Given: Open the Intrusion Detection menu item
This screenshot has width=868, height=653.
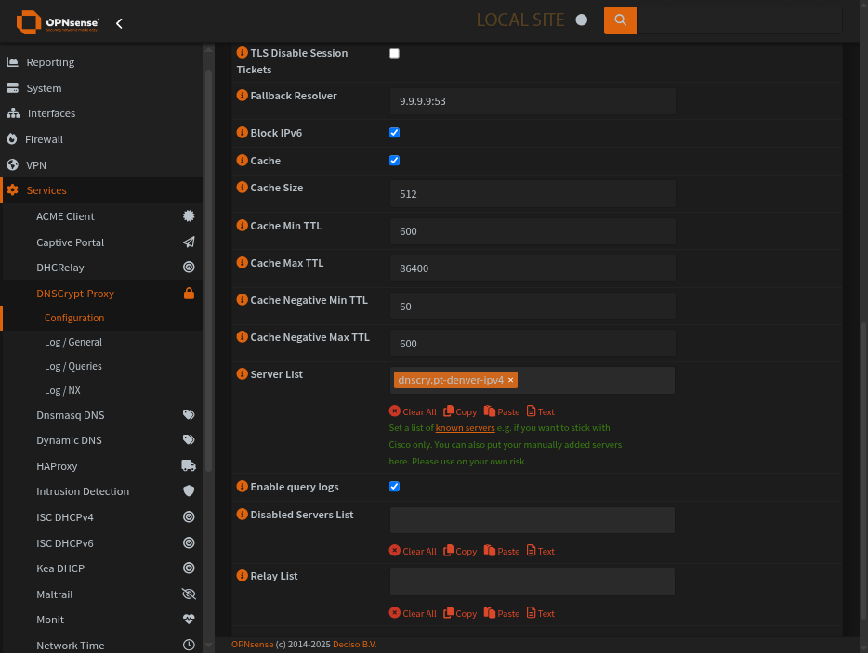Looking at the screenshot, I should 83,491.
